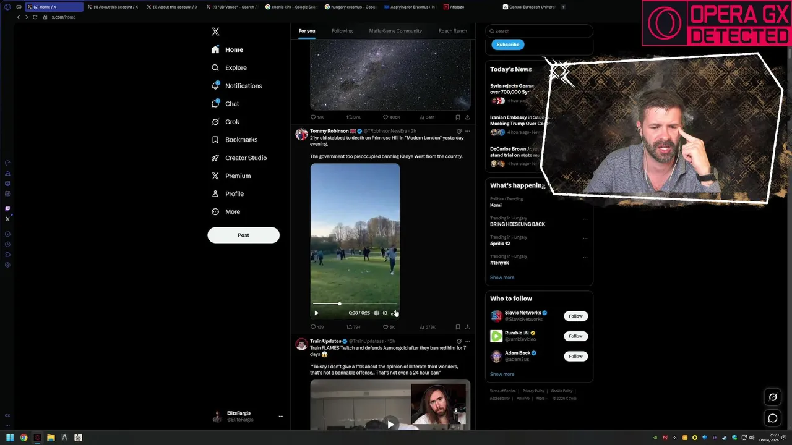Reply to Tommy Robinson post

(317, 327)
